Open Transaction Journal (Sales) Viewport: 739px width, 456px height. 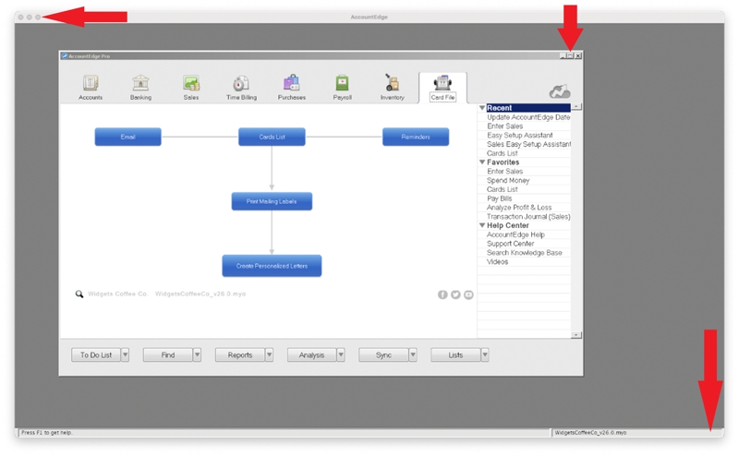pos(528,217)
